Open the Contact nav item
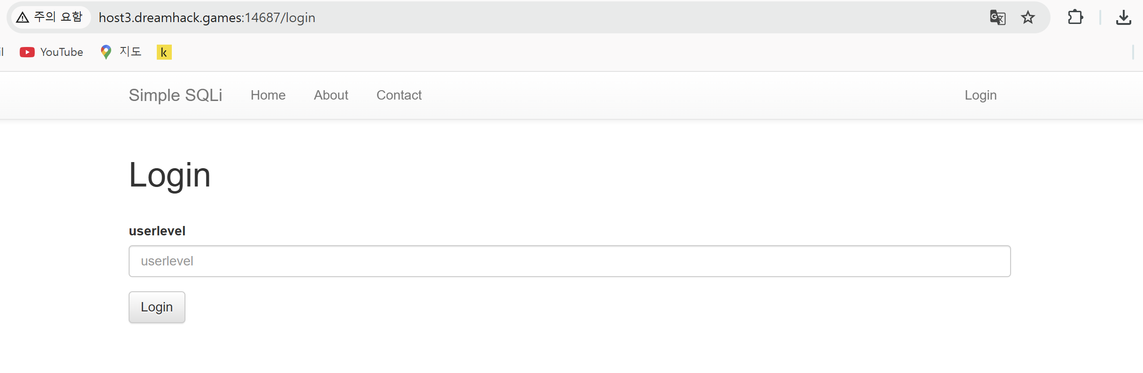 coord(399,95)
